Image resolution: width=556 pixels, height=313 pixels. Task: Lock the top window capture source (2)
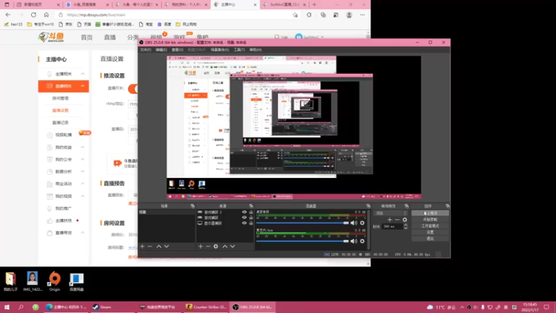coord(251,212)
